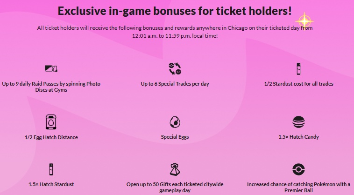Image resolution: width=354 pixels, height=195 pixels.
Task: Click the '1.5× Hatch Candy' label
Action: point(298,137)
